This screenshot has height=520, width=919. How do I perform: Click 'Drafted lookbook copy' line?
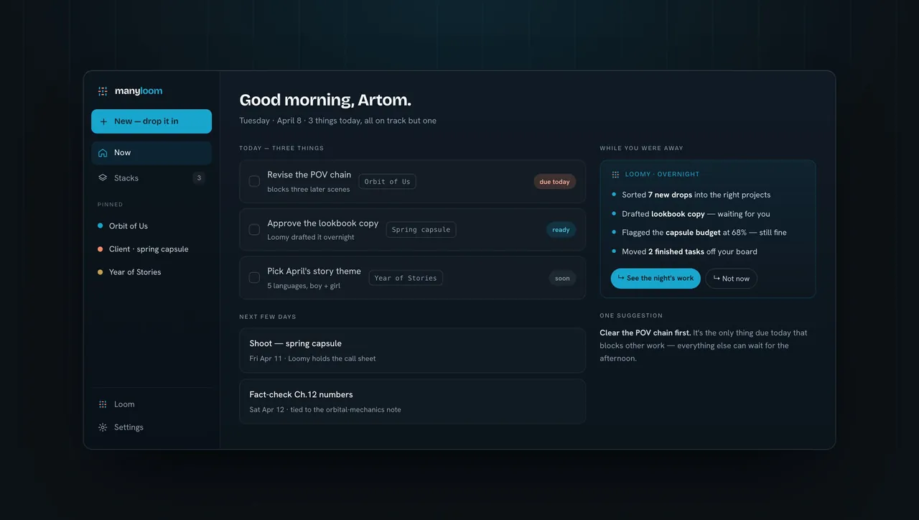coord(696,214)
